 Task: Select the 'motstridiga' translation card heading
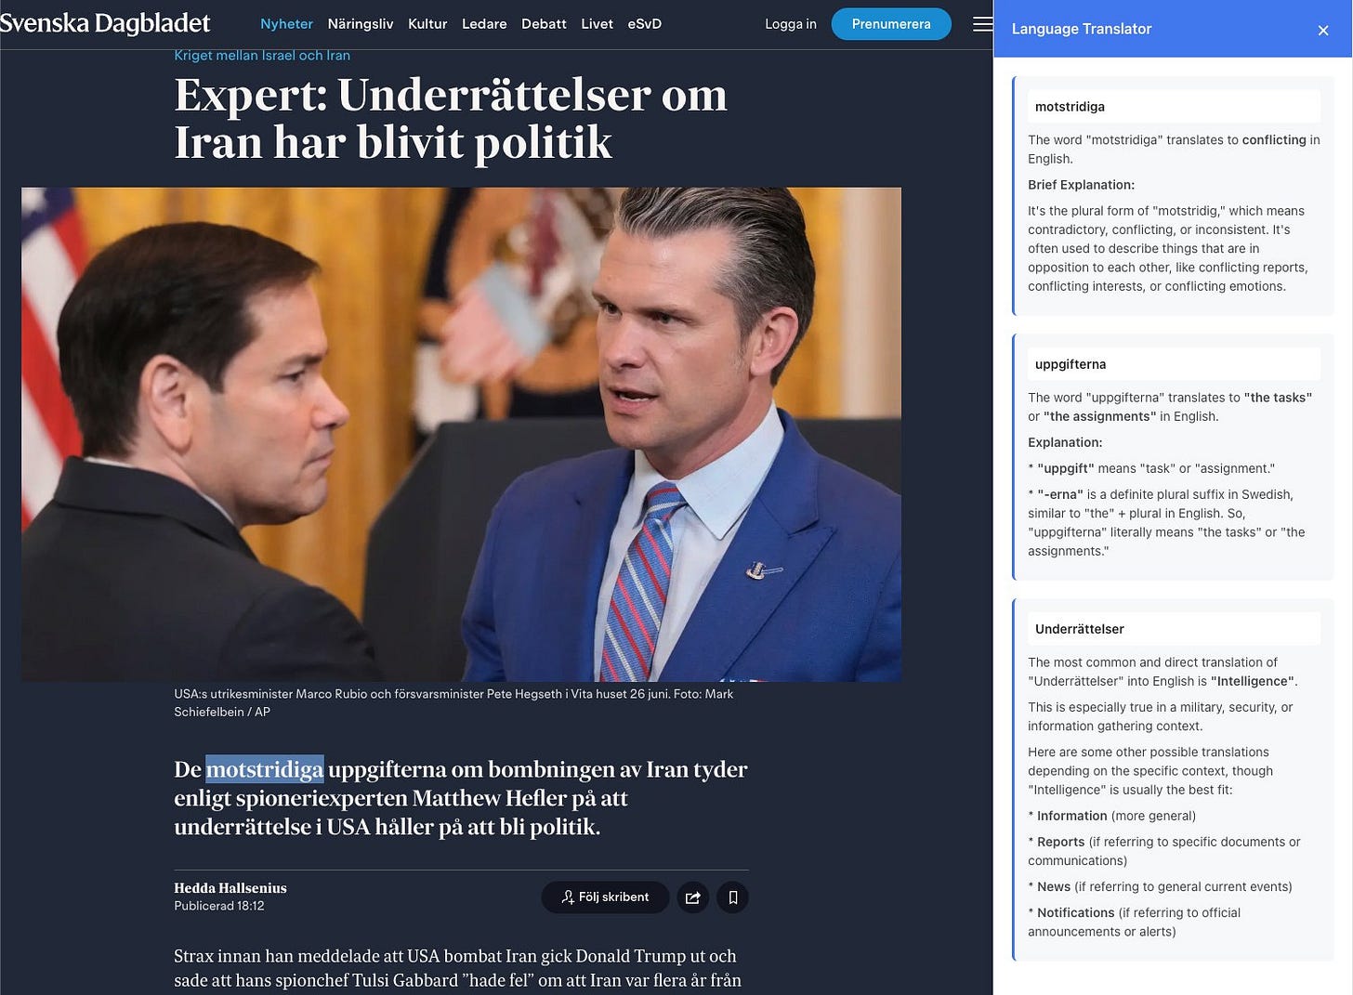1173,107
